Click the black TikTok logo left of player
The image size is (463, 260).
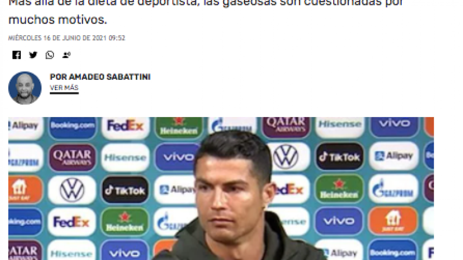point(125,190)
